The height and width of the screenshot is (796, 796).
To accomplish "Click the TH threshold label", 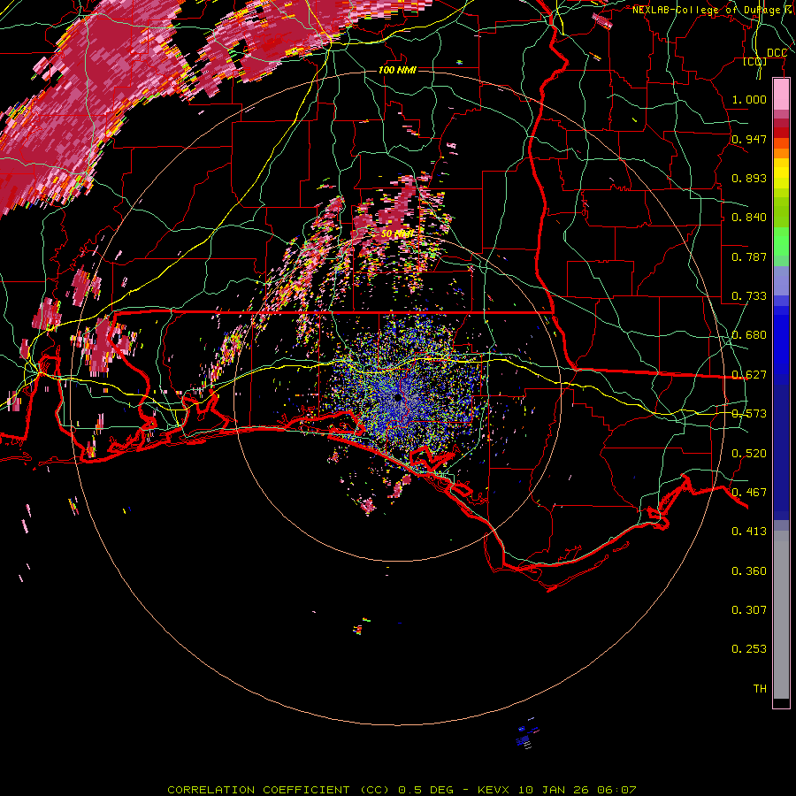I will (x=760, y=689).
